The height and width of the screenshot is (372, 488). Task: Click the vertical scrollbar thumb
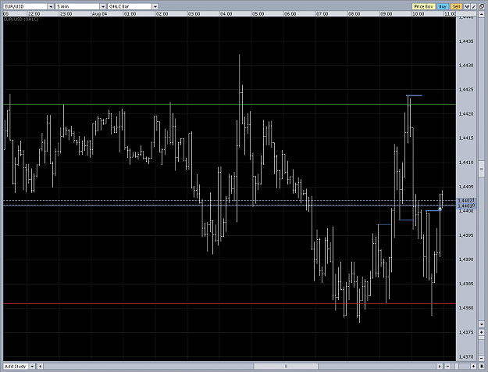[x=482, y=169]
